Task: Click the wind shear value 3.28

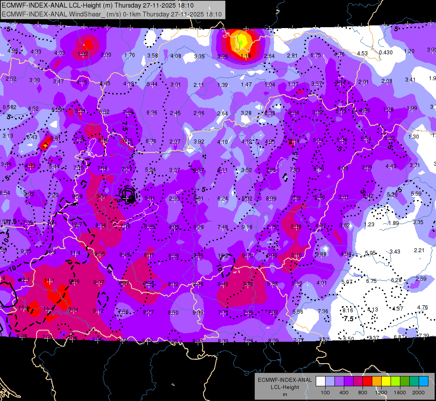Action: click(246, 113)
